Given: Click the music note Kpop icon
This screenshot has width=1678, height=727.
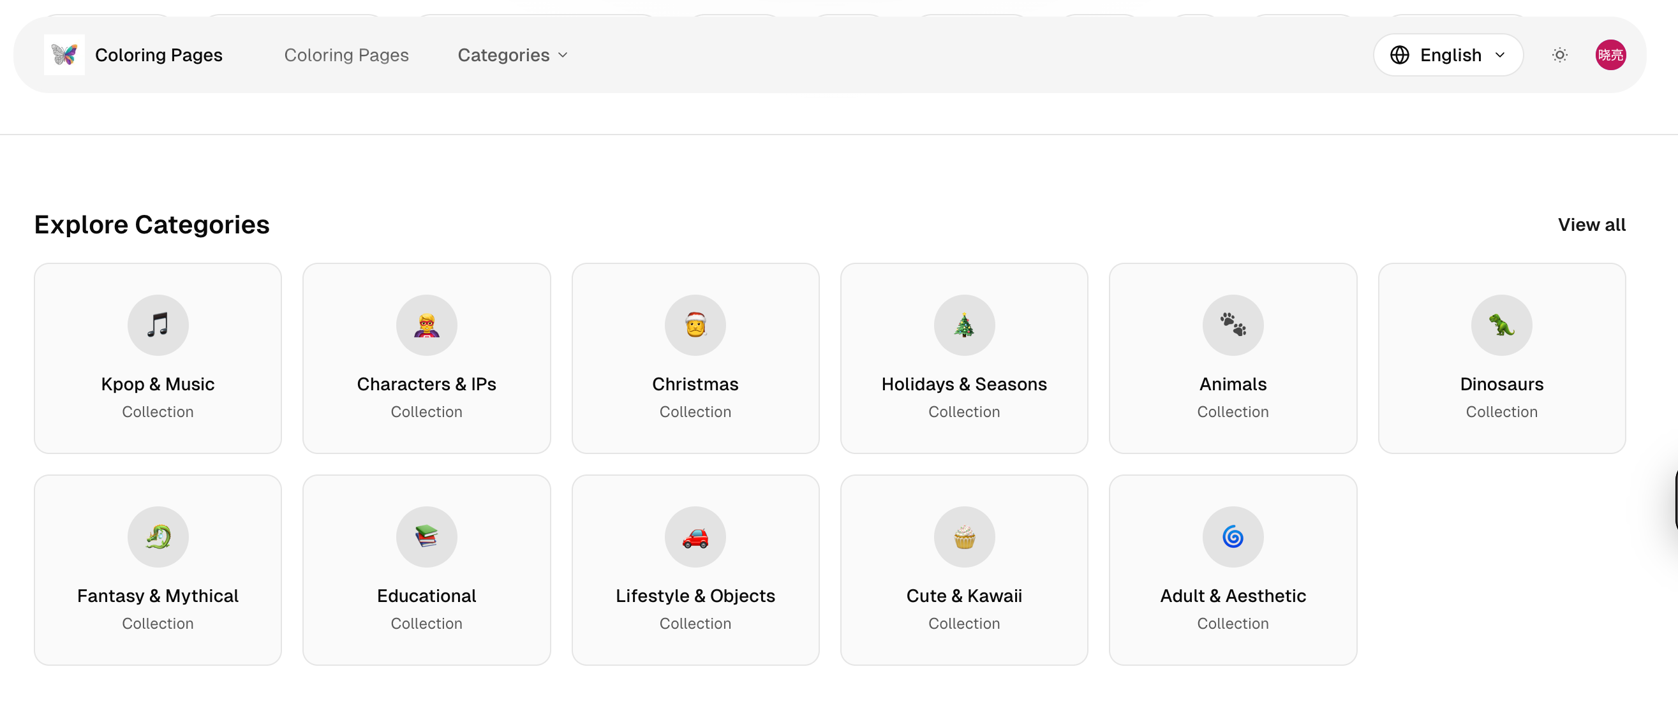Looking at the screenshot, I should (x=158, y=325).
